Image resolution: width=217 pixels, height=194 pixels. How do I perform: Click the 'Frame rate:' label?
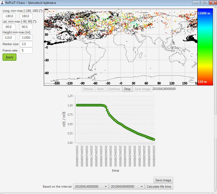[x=10, y=50]
